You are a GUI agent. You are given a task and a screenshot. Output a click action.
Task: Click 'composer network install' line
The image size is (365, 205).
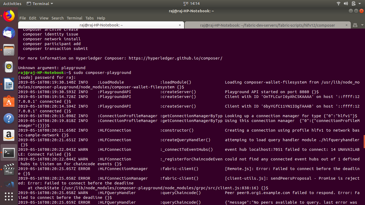tap(52, 39)
